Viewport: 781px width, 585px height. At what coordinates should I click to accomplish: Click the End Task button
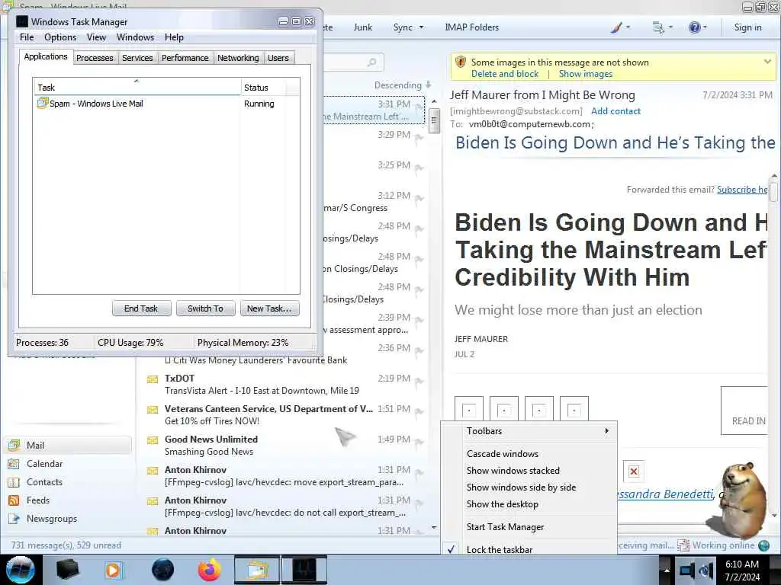coord(141,308)
